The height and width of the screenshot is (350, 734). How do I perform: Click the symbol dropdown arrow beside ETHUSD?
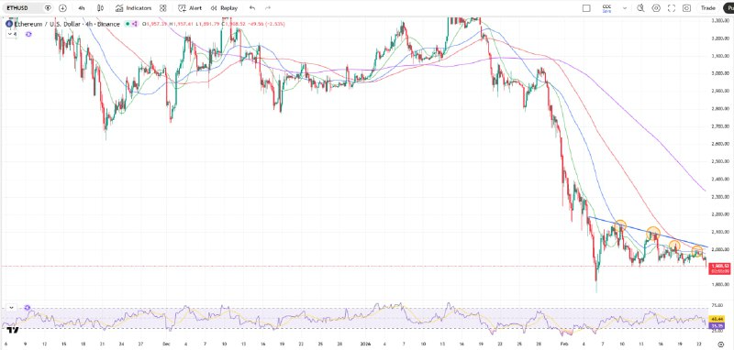tap(48, 8)
